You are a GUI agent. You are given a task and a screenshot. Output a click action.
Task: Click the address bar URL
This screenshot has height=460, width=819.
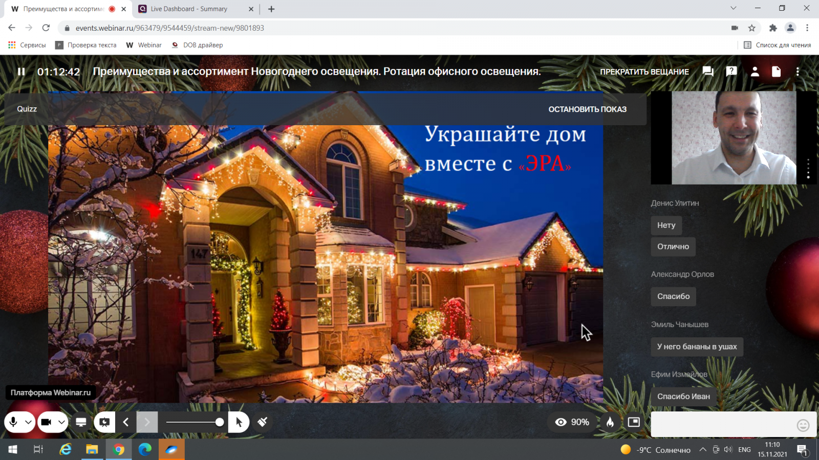[170, 28]
